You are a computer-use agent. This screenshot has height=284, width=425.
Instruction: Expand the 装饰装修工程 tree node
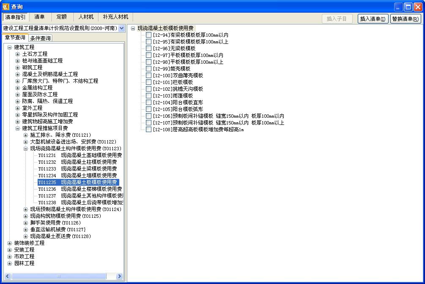[x=10, y=243]
